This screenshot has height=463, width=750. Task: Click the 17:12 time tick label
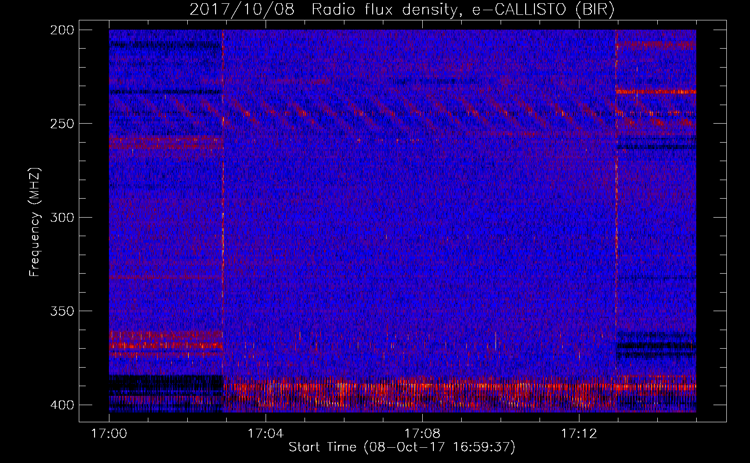[x=579, y=434]
